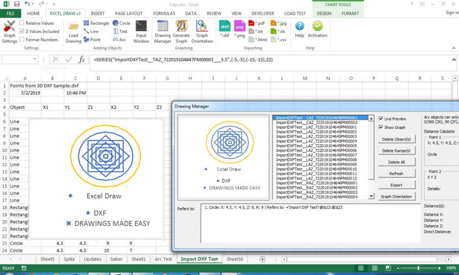
Task: Add a Rectangle object
Action: [96, 23]
